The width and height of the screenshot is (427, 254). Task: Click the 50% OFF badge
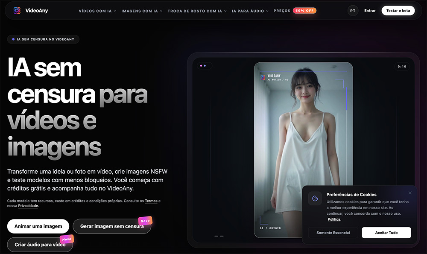point(304,11)
